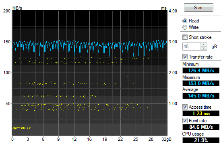Click the 16 label on horizontal axis
This screenshot has height=146, width=221.
pyautogui.click(x=89, y=139)
